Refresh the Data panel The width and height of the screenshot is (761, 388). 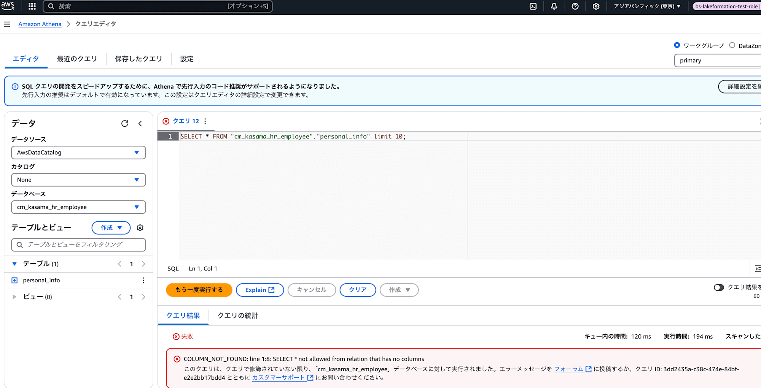124,123
